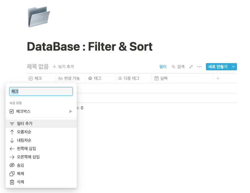Image resolution: width=250 pixels, height=193 pixels.
Task: Choose 오른쪽에 삽입 to insert right
Action: pyautogui.click(x=41, y=157)
